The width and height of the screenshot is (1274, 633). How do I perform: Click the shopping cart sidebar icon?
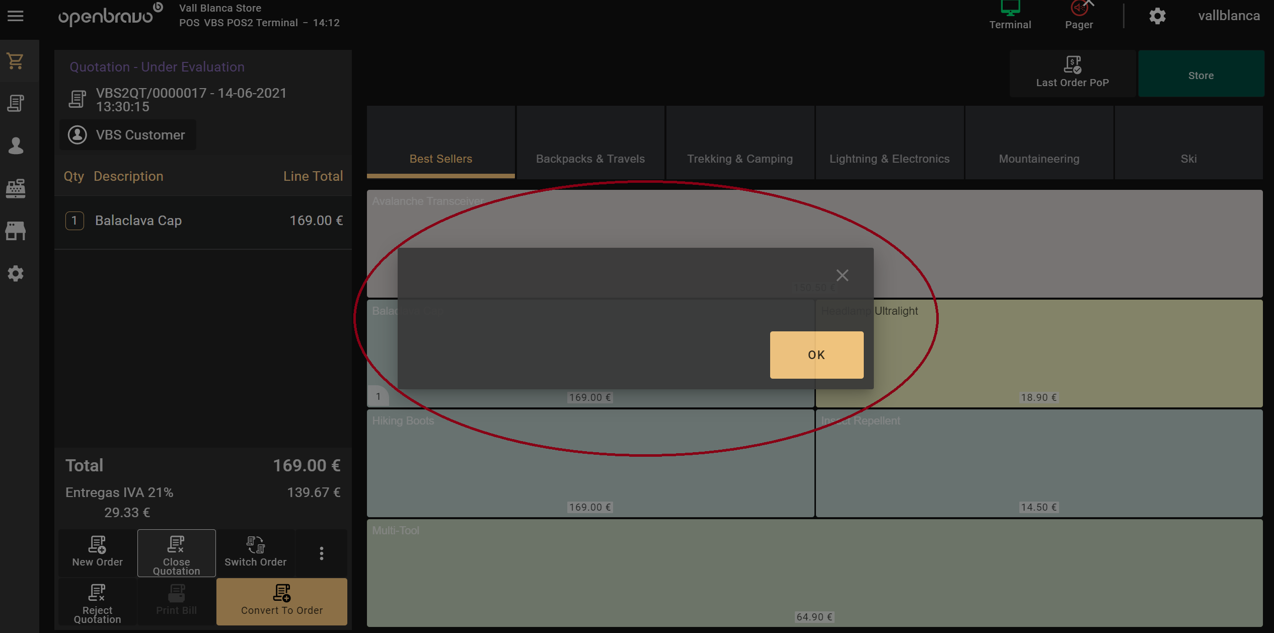coord(16,61)
